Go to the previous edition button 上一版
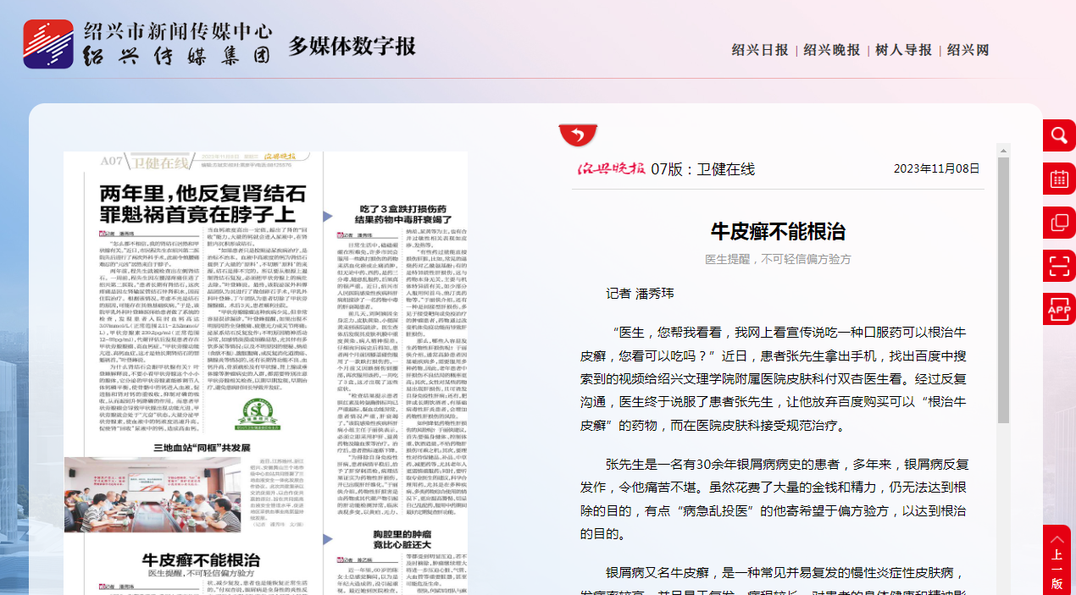The height and width of the screenshot is (595, 1076). click(x=1057, y=560)
